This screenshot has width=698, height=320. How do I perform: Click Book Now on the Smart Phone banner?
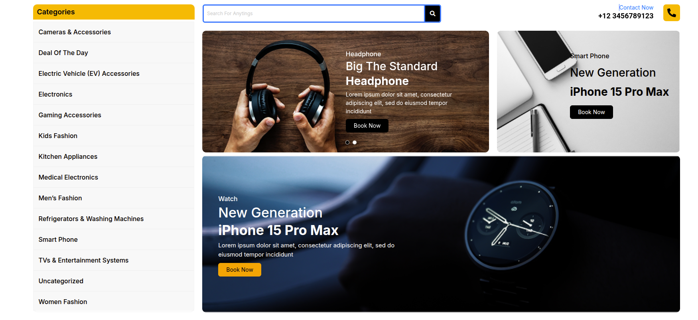(592, 112)
